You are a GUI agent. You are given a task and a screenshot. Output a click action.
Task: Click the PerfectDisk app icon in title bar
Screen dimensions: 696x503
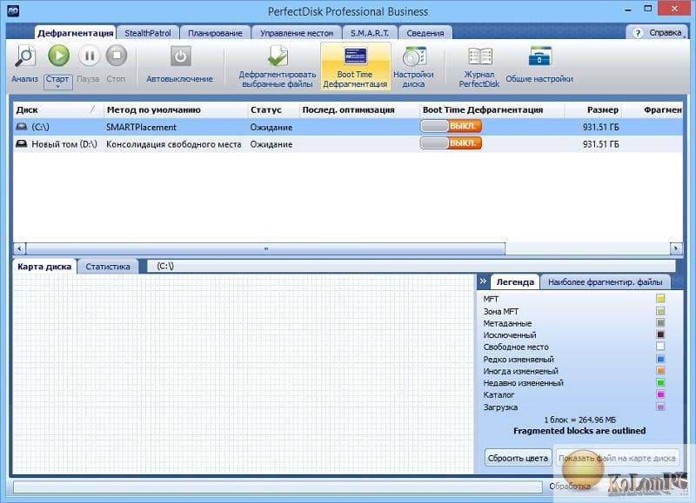(13, 10)
